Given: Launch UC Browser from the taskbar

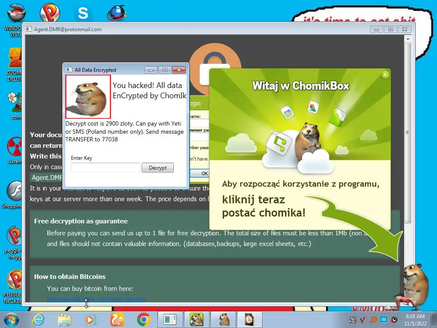Looking at the screenshot, I should point(117,319).
